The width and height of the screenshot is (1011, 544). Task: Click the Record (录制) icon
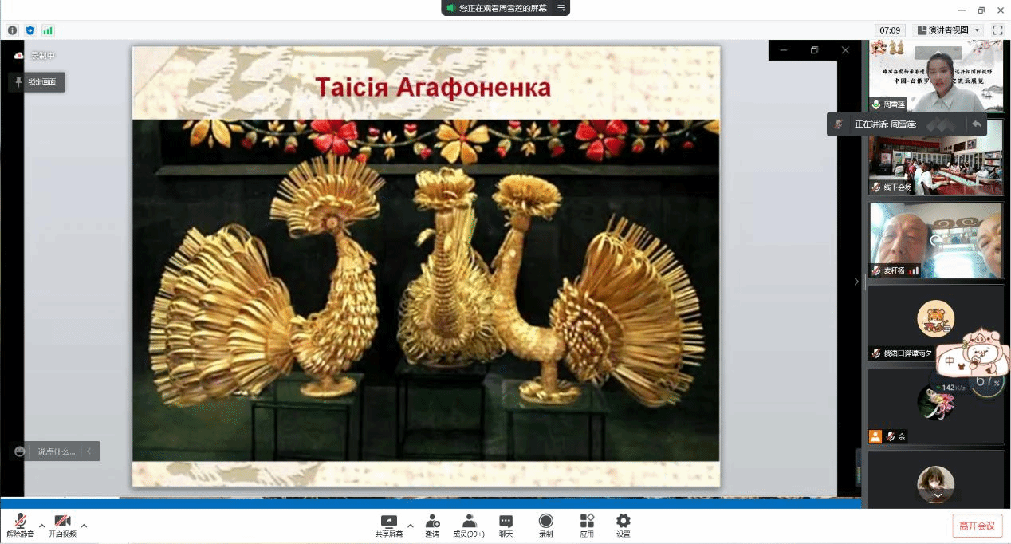coord(545,524)
